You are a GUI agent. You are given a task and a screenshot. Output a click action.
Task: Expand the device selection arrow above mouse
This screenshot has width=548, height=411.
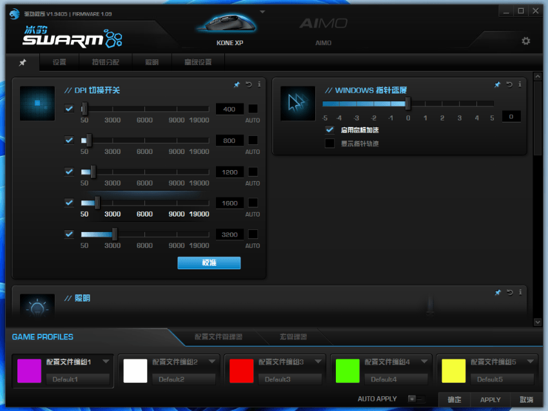click(262, 12)
